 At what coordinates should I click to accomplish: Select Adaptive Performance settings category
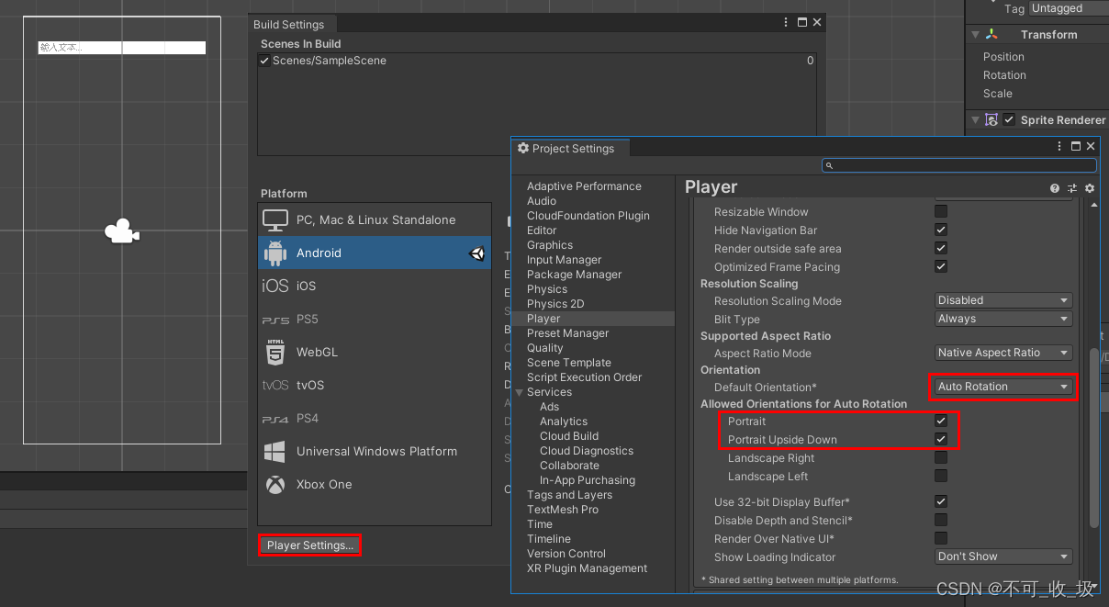coord(584,186)
